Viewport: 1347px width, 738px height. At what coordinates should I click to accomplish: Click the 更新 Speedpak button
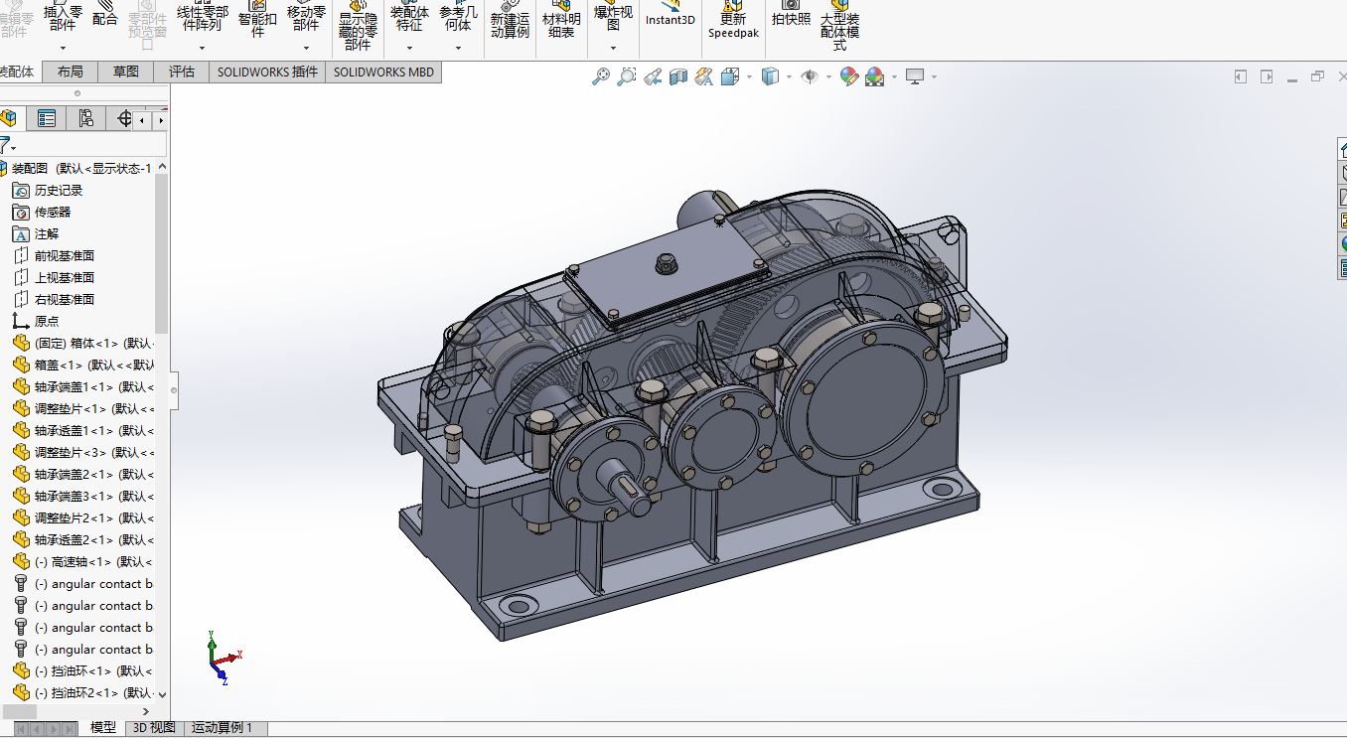point(733,22)
